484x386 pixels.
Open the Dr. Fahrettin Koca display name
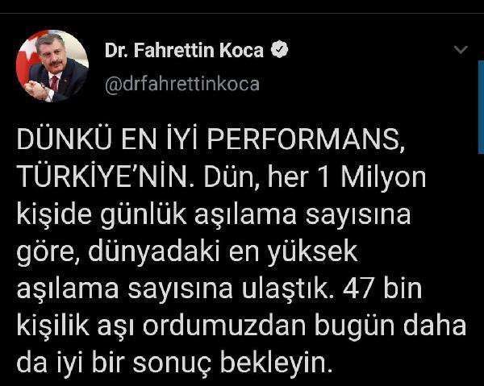point(184,50)
